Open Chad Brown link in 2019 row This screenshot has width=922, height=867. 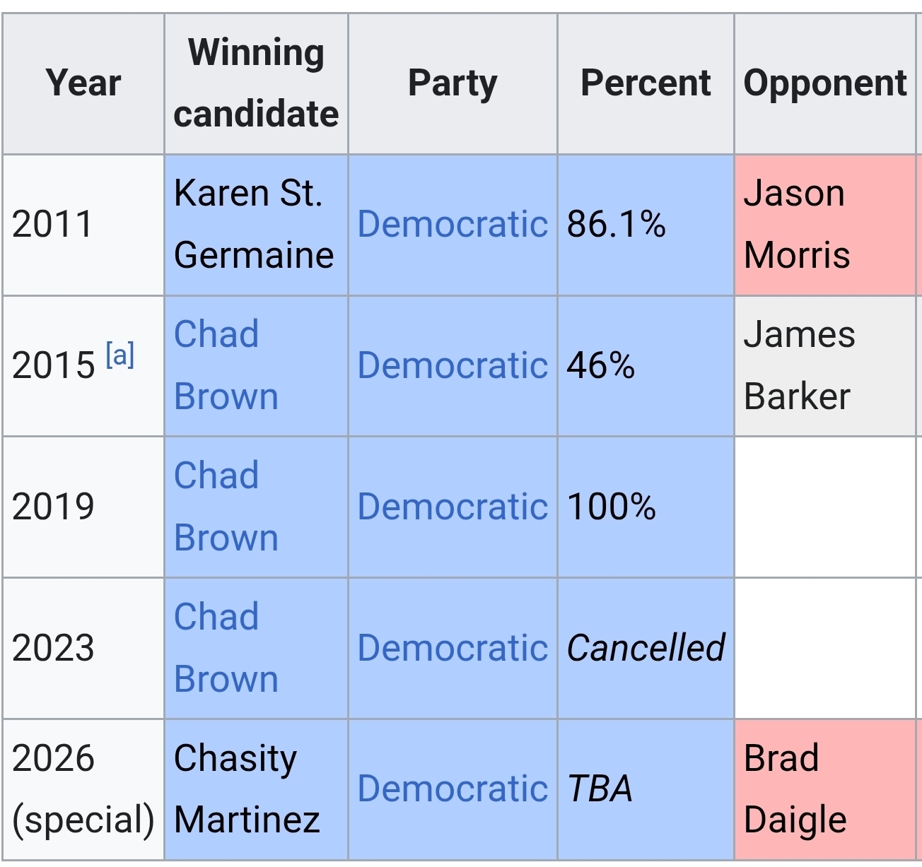[226, 507]
